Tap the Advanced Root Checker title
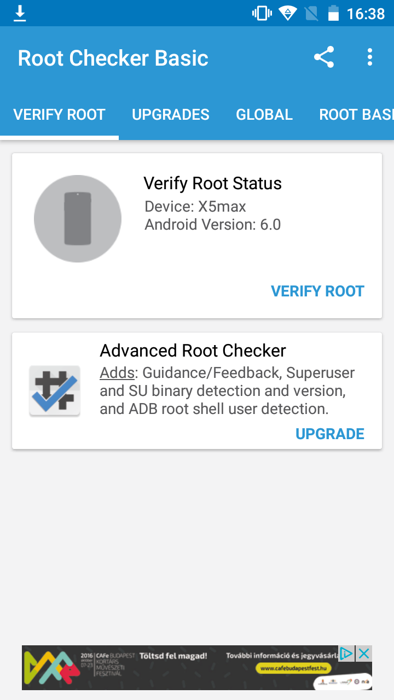394x700 pixels. tap(193, 351)
